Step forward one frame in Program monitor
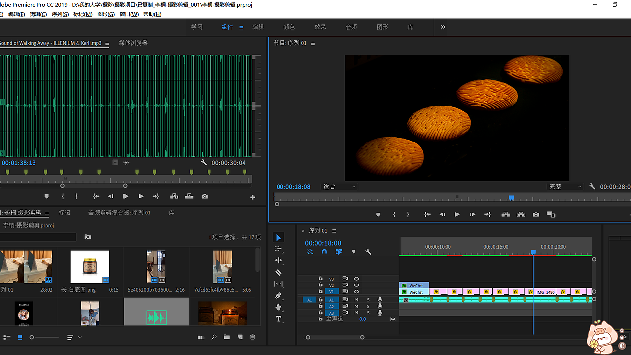The height and width of the screenshot is (355, 631). (472, 214)
